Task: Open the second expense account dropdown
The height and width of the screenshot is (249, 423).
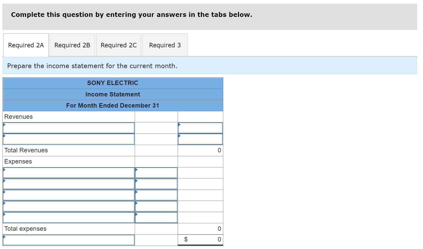Action: [x=68, y=184]
